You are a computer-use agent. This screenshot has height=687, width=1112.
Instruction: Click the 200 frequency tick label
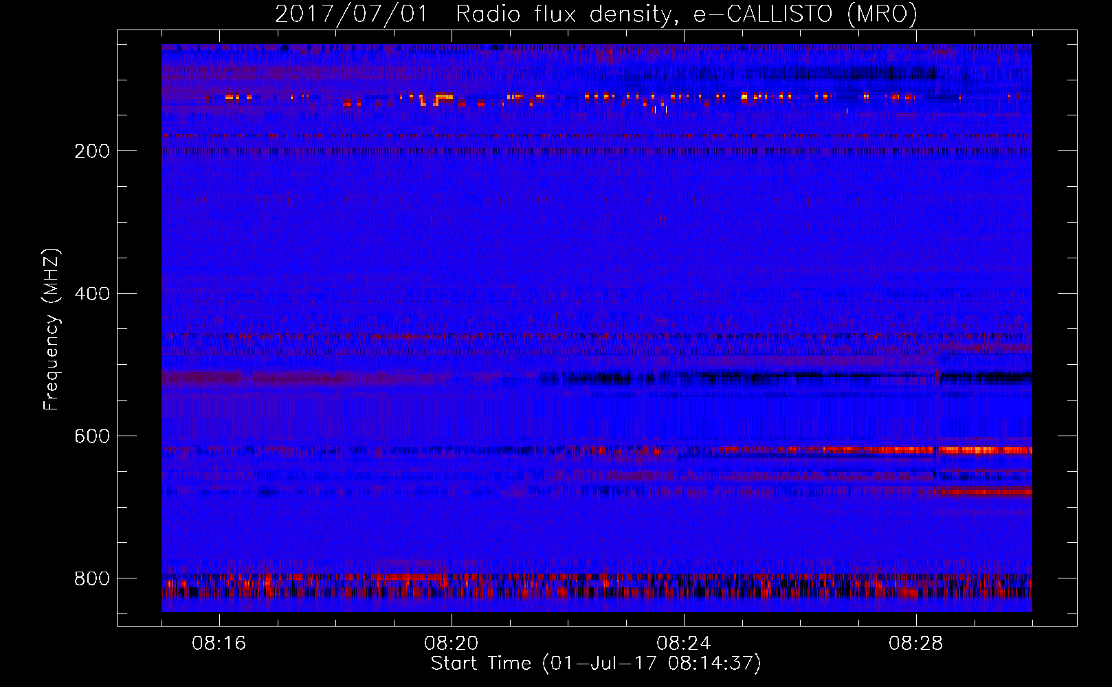pos(92,152)
